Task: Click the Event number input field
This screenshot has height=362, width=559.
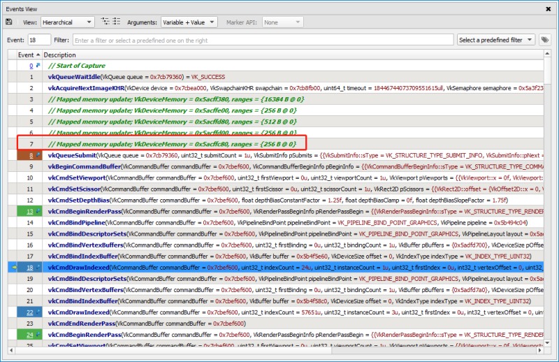Action: click(x=39, y=40)
